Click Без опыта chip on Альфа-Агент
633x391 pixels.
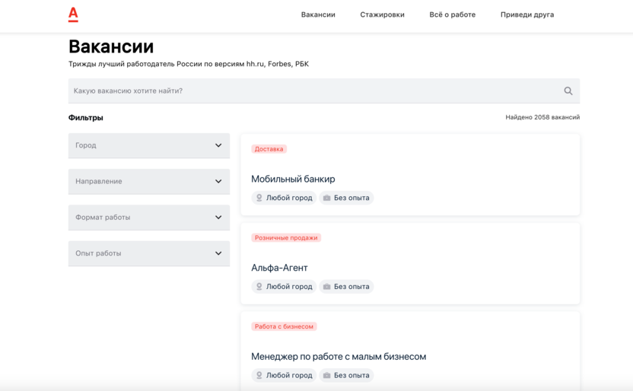346,287
